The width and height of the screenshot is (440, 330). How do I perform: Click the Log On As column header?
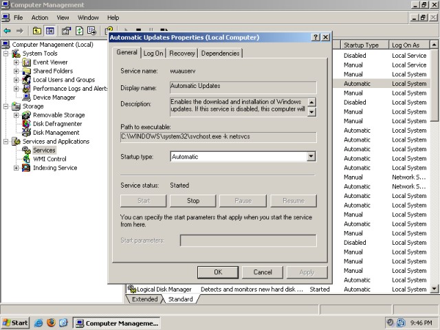click(409, 45)
